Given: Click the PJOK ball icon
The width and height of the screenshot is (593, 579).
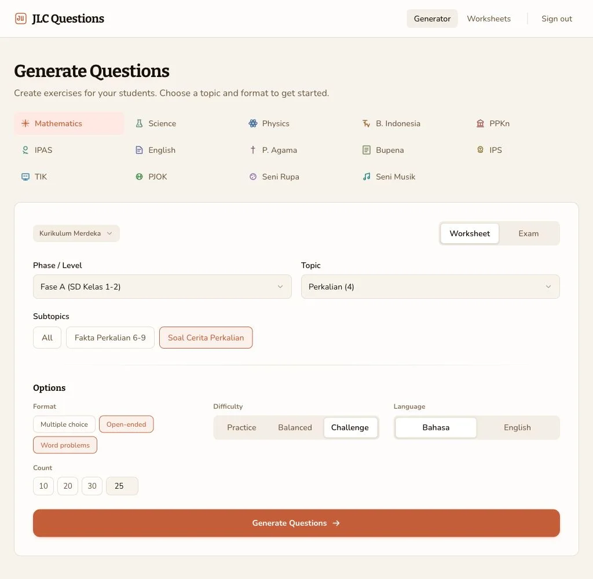Looking at the screenshot, I should click(x=139, y=177).
